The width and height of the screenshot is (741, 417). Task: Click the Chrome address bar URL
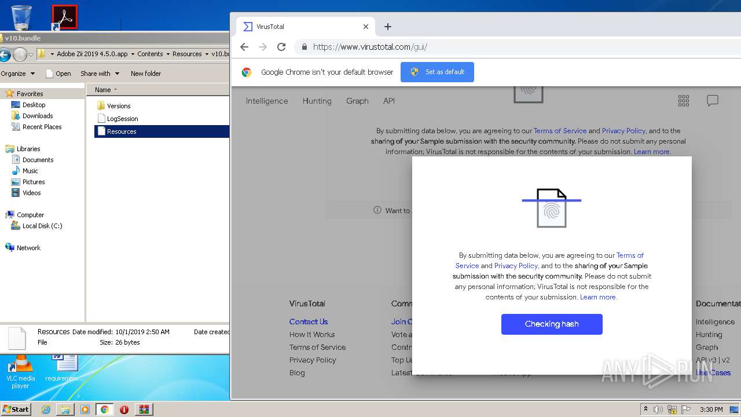pos(370,47)
